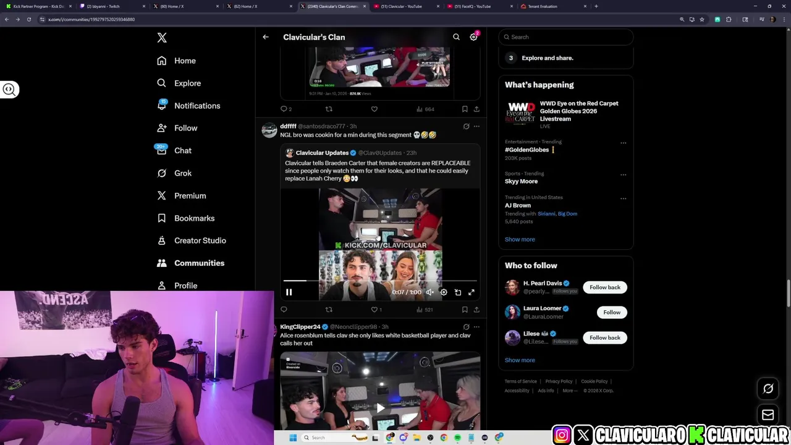
Task: Follow Laura Loomer
Action: tap(612, 312)
